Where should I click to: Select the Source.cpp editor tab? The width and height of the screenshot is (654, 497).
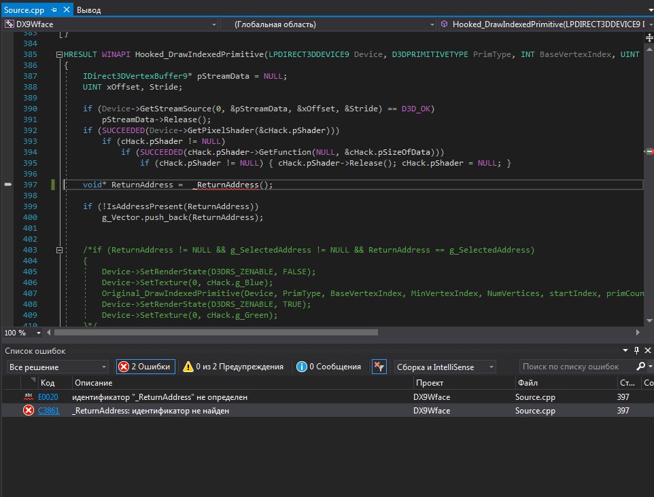click(23, 10)
